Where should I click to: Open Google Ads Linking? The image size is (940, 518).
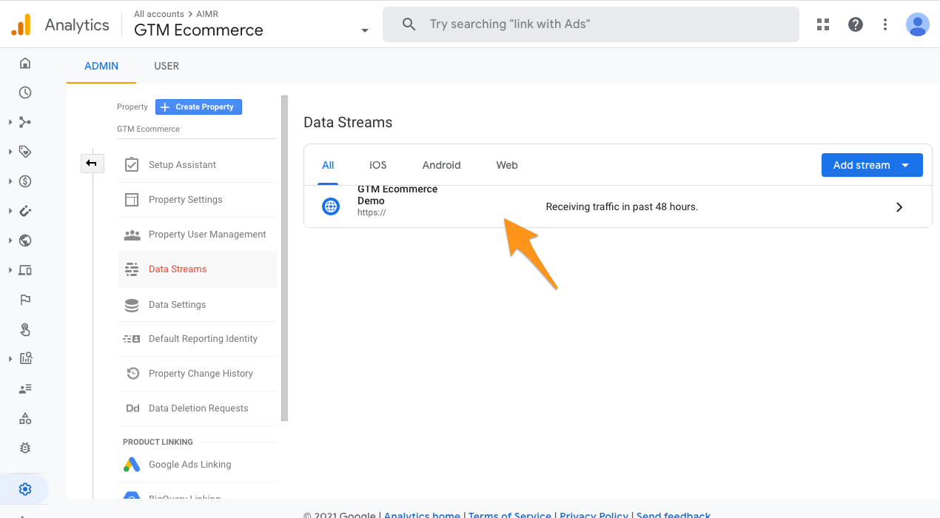pyautogui.click(x=198, y=465)
